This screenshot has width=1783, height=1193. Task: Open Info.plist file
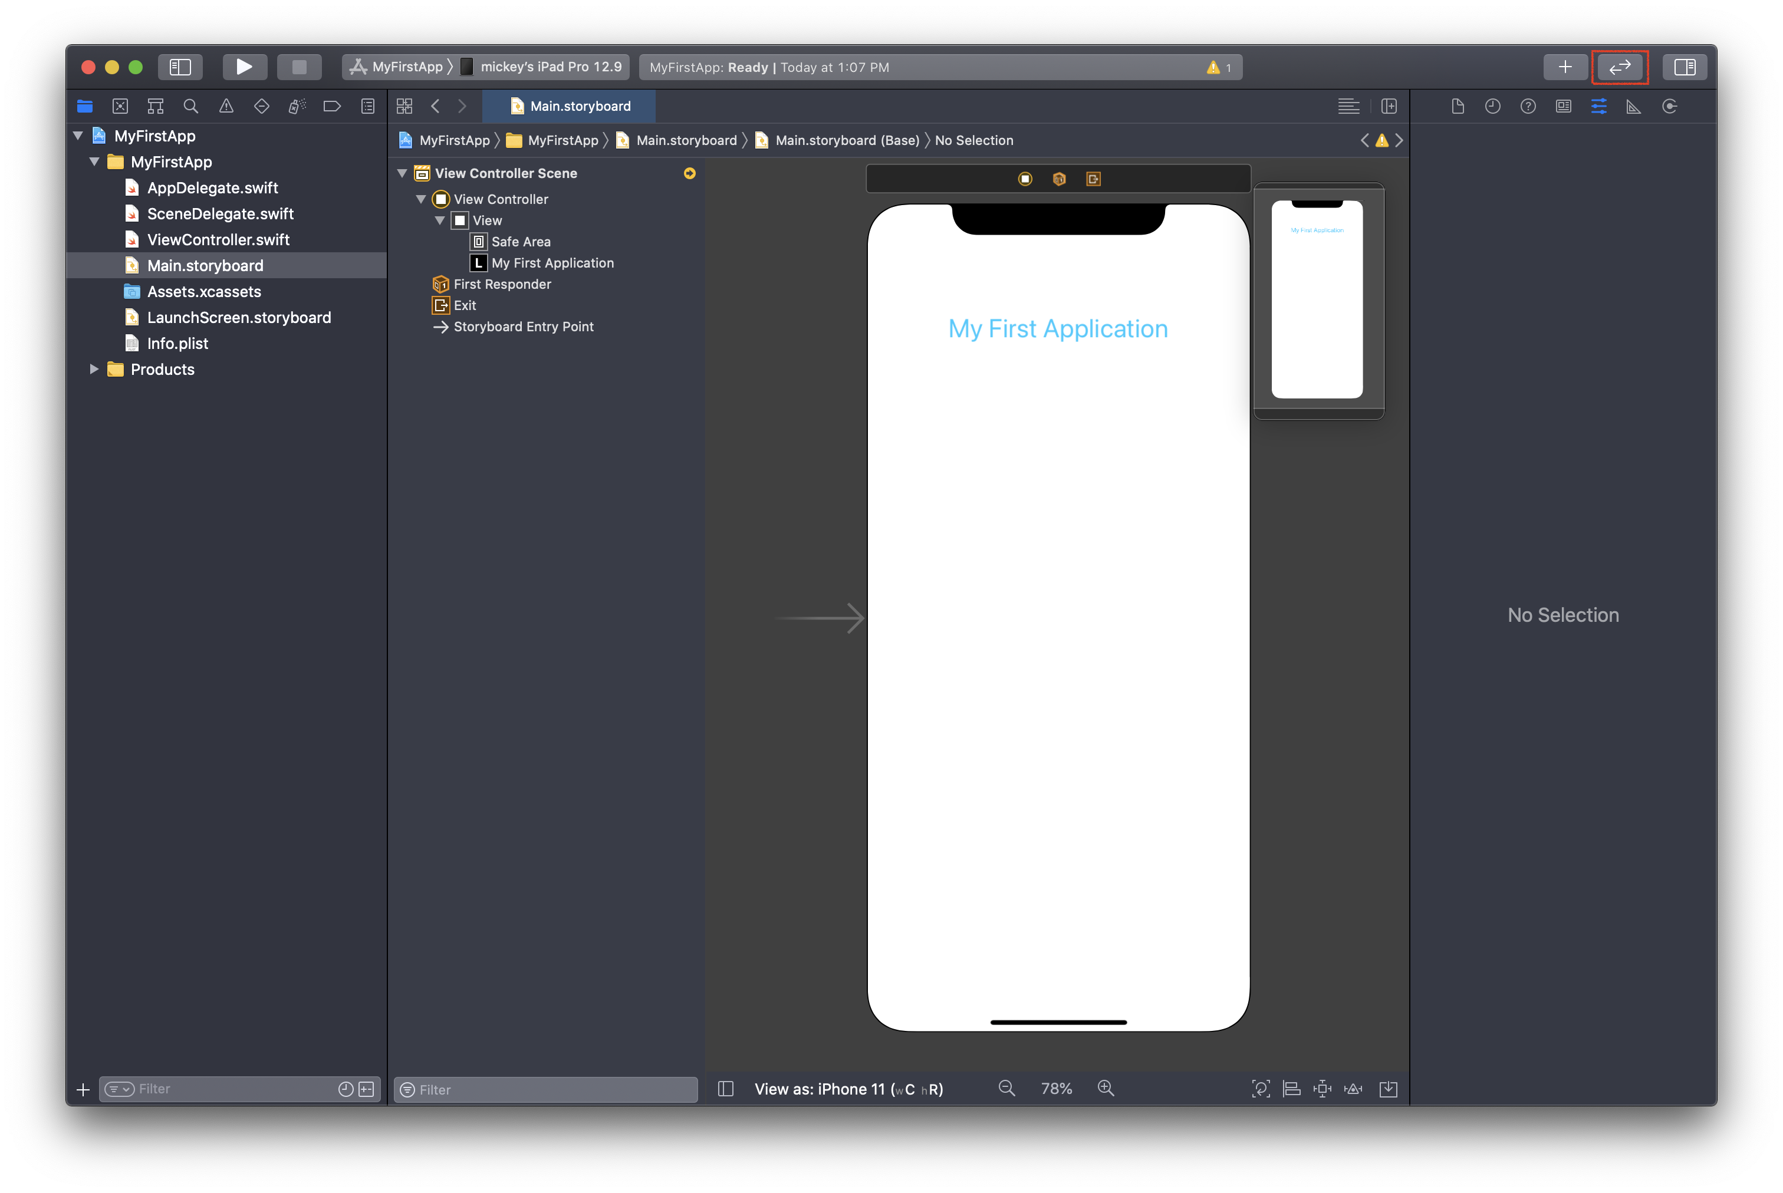(177, 343)
